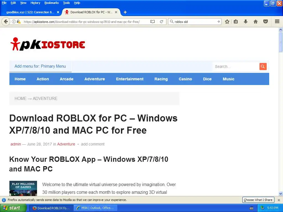Click the vertical scrollbar thumb
Viewport: 283px width, 212px height.
coord(281,42)
